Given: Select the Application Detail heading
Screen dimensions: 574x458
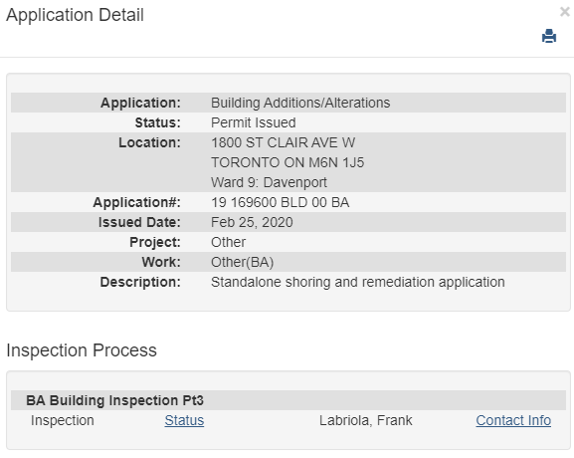Looking at the screenshot, I should [x=75, y=15].
